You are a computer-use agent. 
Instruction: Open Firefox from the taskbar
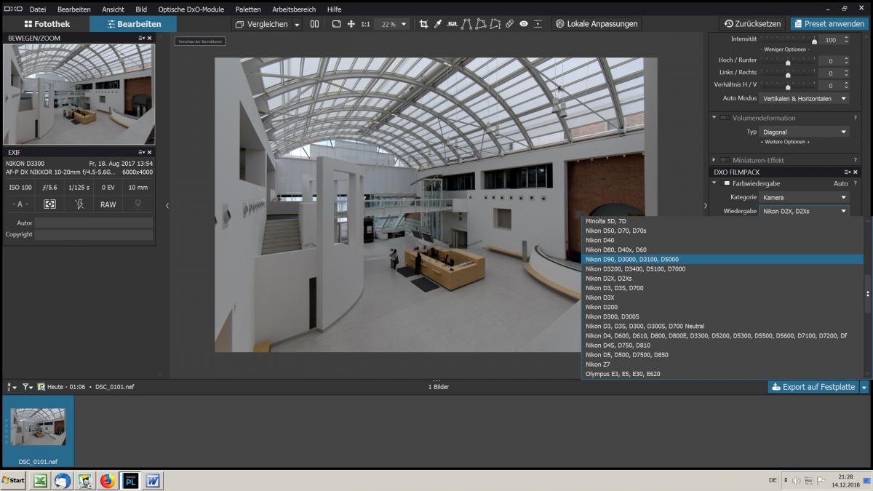coord(108,481)
